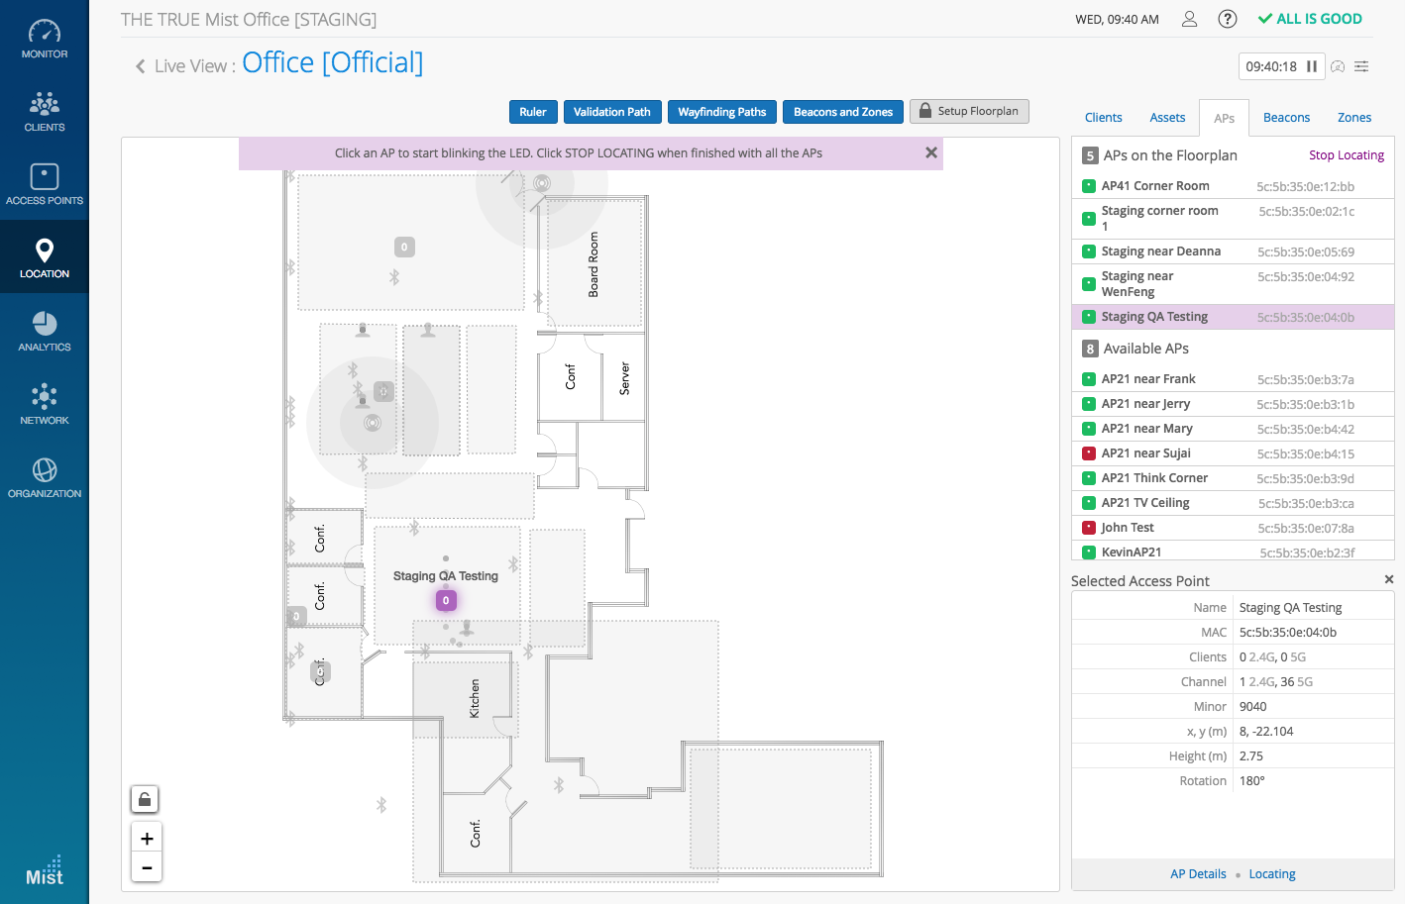Open the AP Details link
This screenshot has width=1405, height=904.
(x=1198, y=874)
